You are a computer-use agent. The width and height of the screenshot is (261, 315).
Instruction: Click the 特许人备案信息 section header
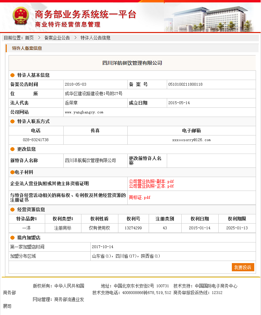27,48
